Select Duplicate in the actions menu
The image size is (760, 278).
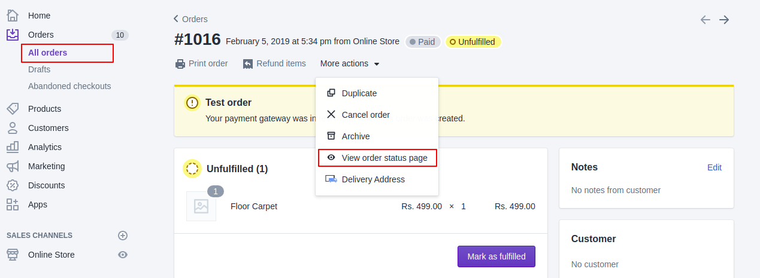(359, 93)
